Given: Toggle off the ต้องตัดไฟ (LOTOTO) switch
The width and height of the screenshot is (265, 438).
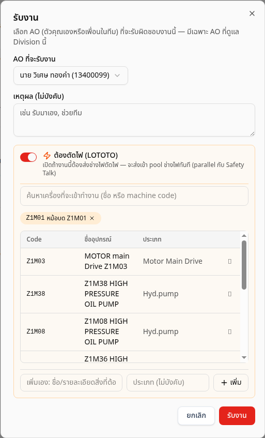Looking at the screenshot, I should pos(28,157).
